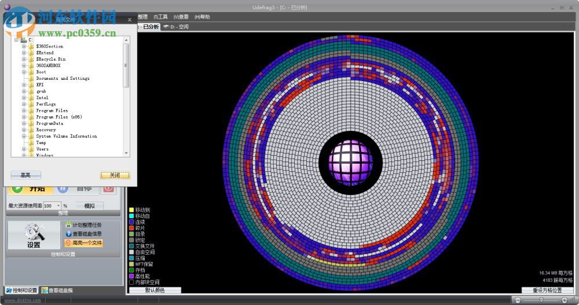The width and height of the screenshot is (579, 305).
Task: Open the 最大资源使用率 percentage dropdown
Action: [x=58, y=205]
